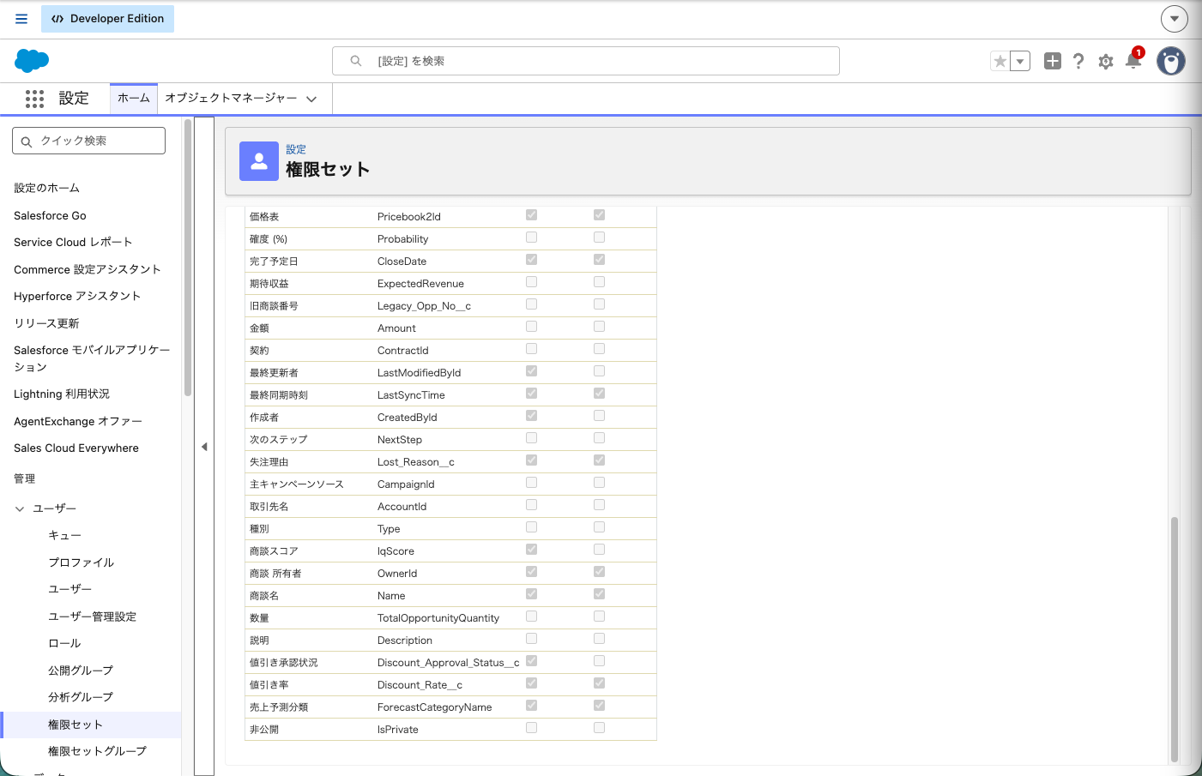Open the App Launcher dots grid
The height and width of the screenshot is (776, 1202).
click(x=34, y=99)
